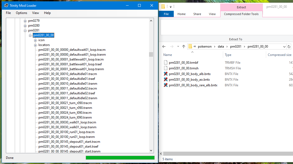Click 'TRMBF File' type cell

tap(233, 63)
